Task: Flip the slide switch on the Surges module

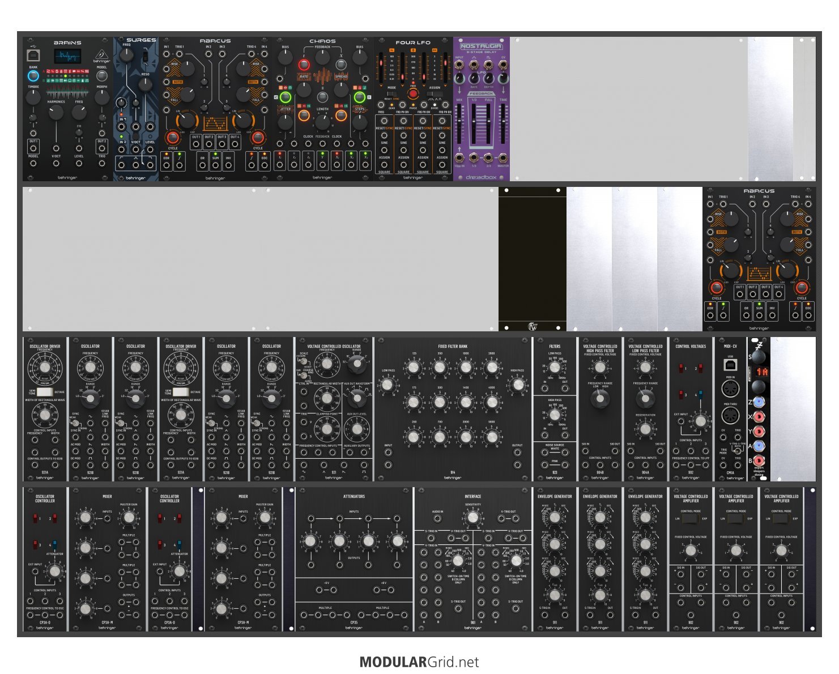Action: point(146,57)
